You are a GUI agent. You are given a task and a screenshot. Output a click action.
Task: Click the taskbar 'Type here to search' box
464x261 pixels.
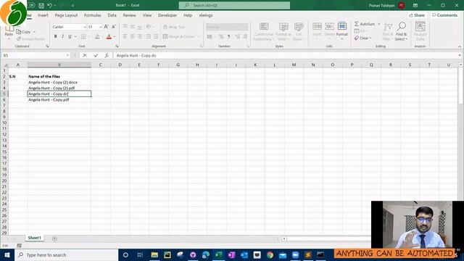66,254
